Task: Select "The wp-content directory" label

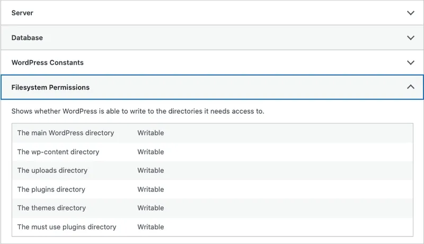Action: (58, 152)
